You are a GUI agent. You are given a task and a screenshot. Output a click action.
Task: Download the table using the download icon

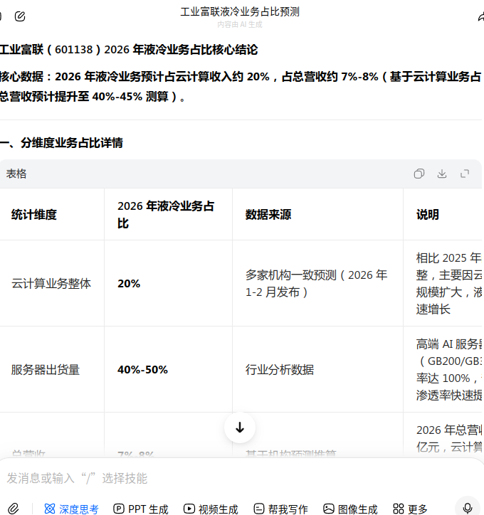pyautogui.click(x=442, y=174)
